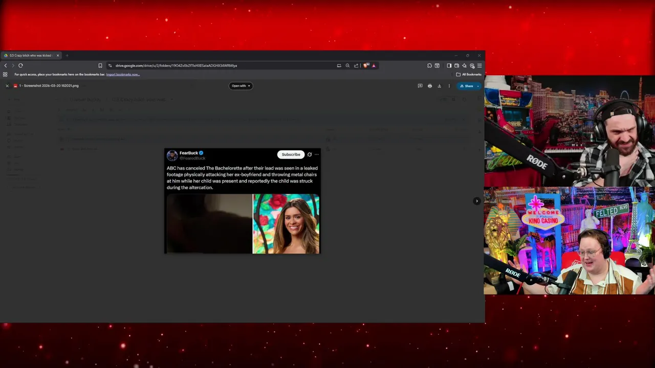Click the zoom magnifier icon in address bar
The height and width of the screenshot is (368, 655).
click(x=347, y=65)
